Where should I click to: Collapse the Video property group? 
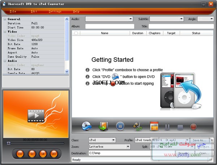tap(5, 31)
